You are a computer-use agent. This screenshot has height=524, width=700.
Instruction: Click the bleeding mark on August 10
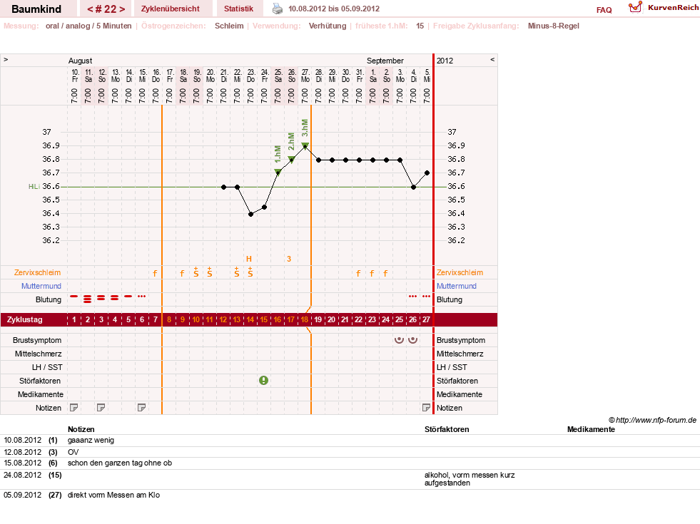pos(74,296)
